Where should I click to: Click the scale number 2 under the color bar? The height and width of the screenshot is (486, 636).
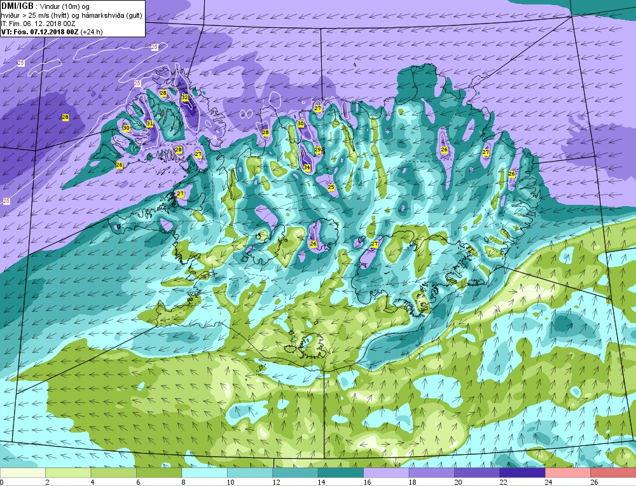(x=48, y=482)
